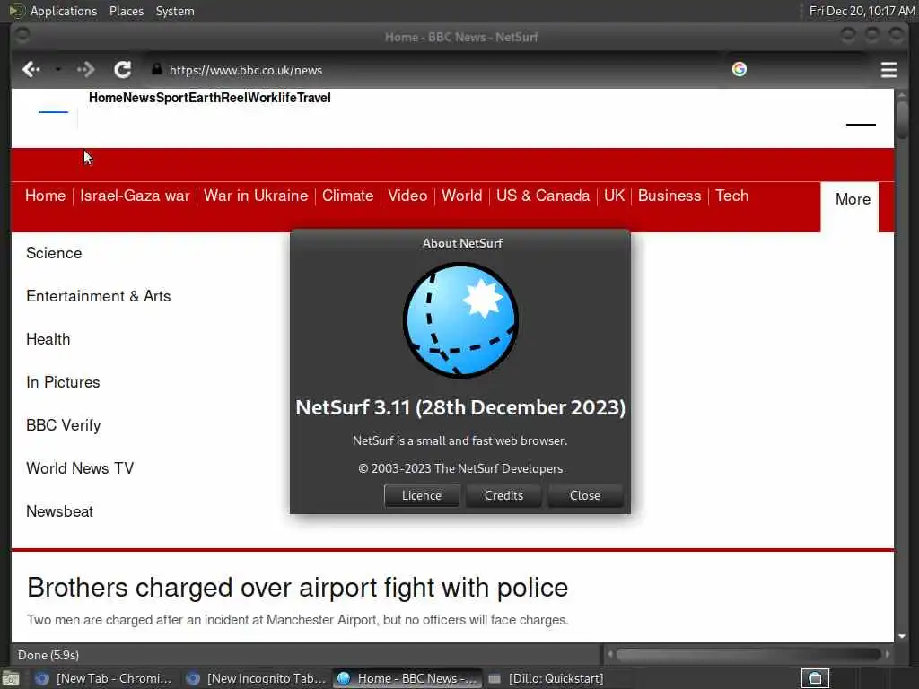Open the Climate section
The width and height of the screenshot is (919, 689).
tap(347, 196)
